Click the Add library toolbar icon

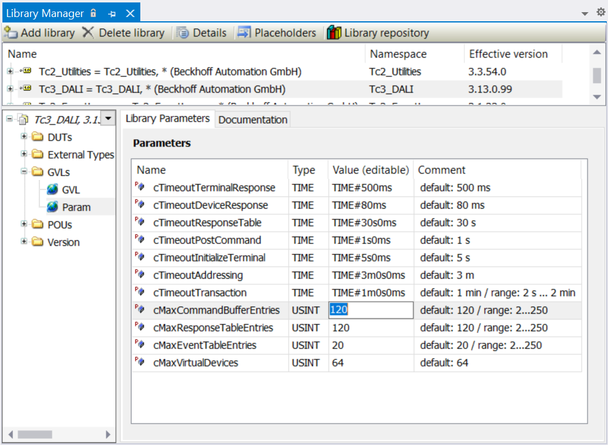click(11, 33)
